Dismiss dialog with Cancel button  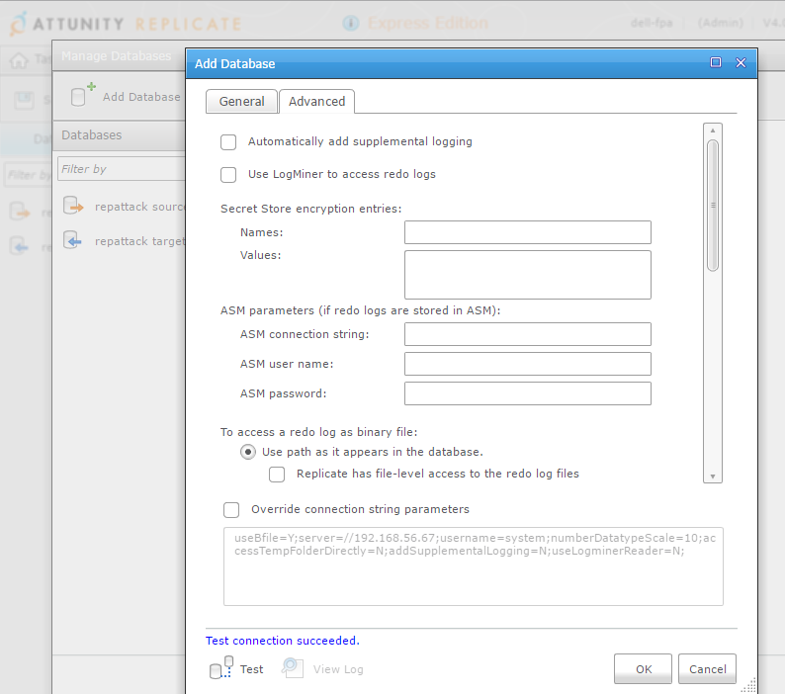707,669
